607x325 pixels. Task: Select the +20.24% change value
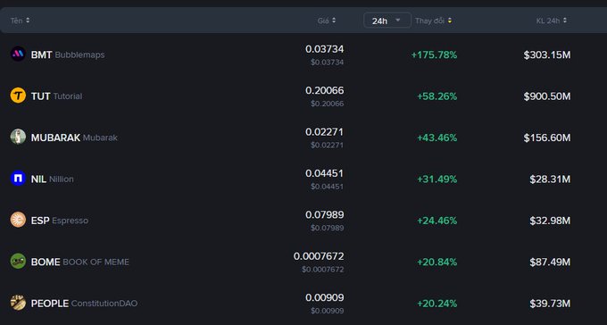coord(437,304)
